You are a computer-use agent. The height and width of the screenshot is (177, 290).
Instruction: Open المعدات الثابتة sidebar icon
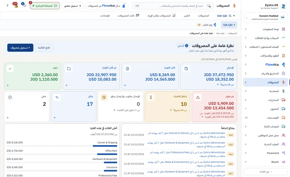[283, 126]
